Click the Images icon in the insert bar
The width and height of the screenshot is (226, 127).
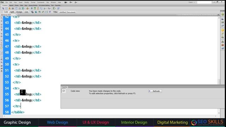coord(23,8)
